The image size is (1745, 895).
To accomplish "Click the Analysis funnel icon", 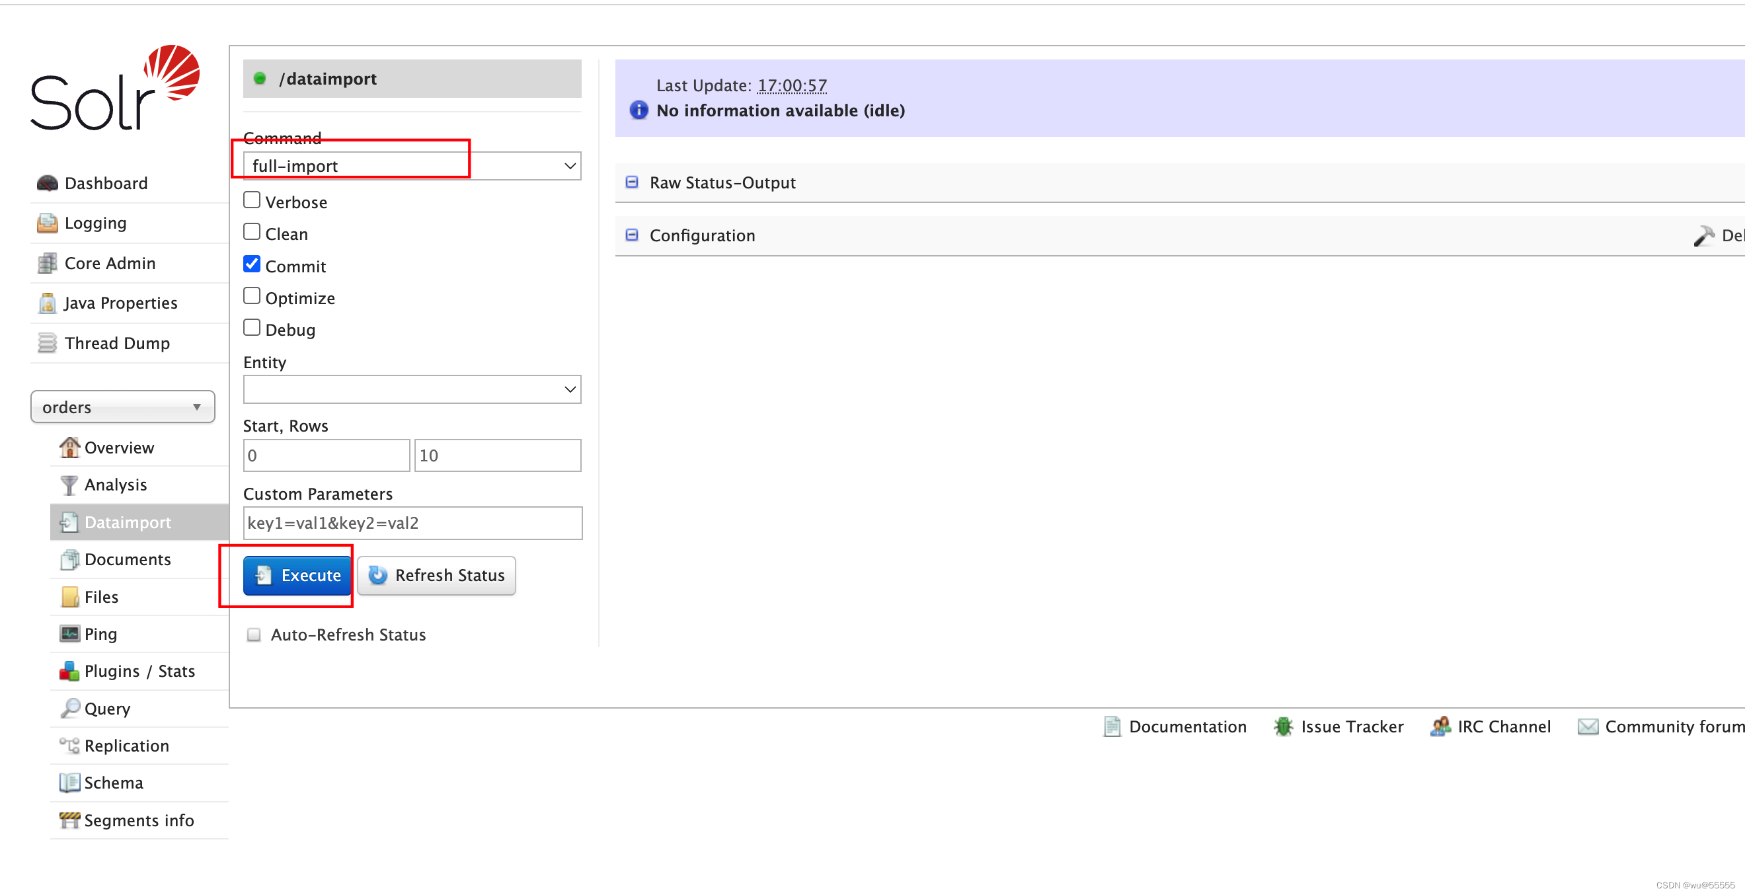I will pos(69,485).
